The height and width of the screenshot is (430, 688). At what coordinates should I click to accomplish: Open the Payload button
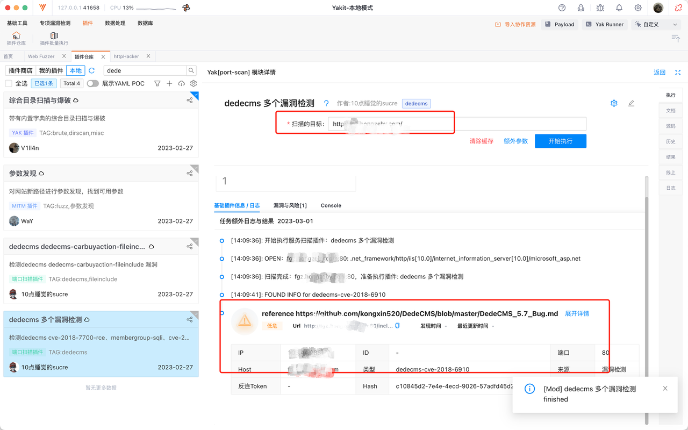(559, 24)
